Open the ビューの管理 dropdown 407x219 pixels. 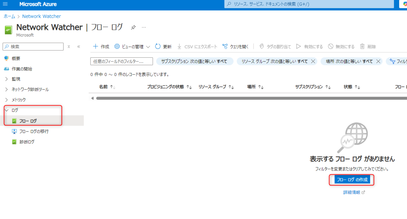click(132, 46)
